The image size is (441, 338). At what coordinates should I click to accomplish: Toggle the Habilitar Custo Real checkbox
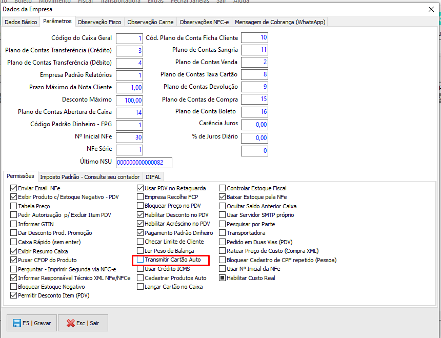pos(223,278)
